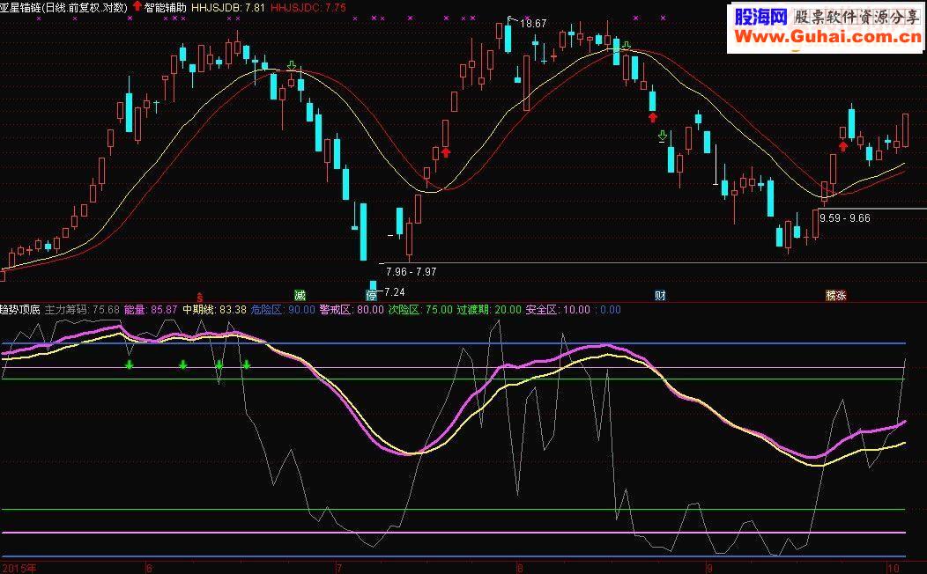
Task: Click the 中期线: 83.38 value
Action: pos(215,309)
